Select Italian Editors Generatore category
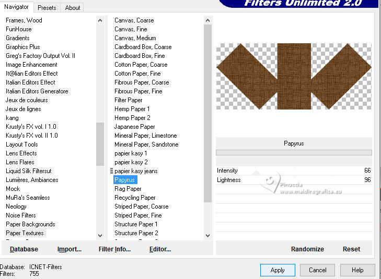 [x=37, y=91]
